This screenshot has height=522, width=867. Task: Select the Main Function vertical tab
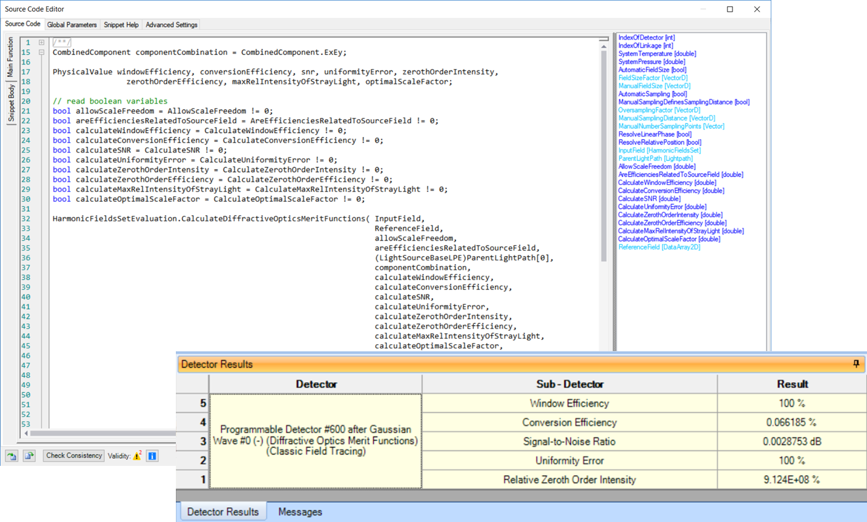pos(10,57)
